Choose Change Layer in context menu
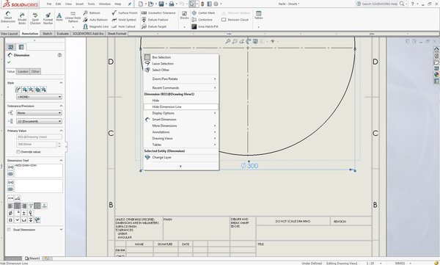 click(x=180, y=157)
